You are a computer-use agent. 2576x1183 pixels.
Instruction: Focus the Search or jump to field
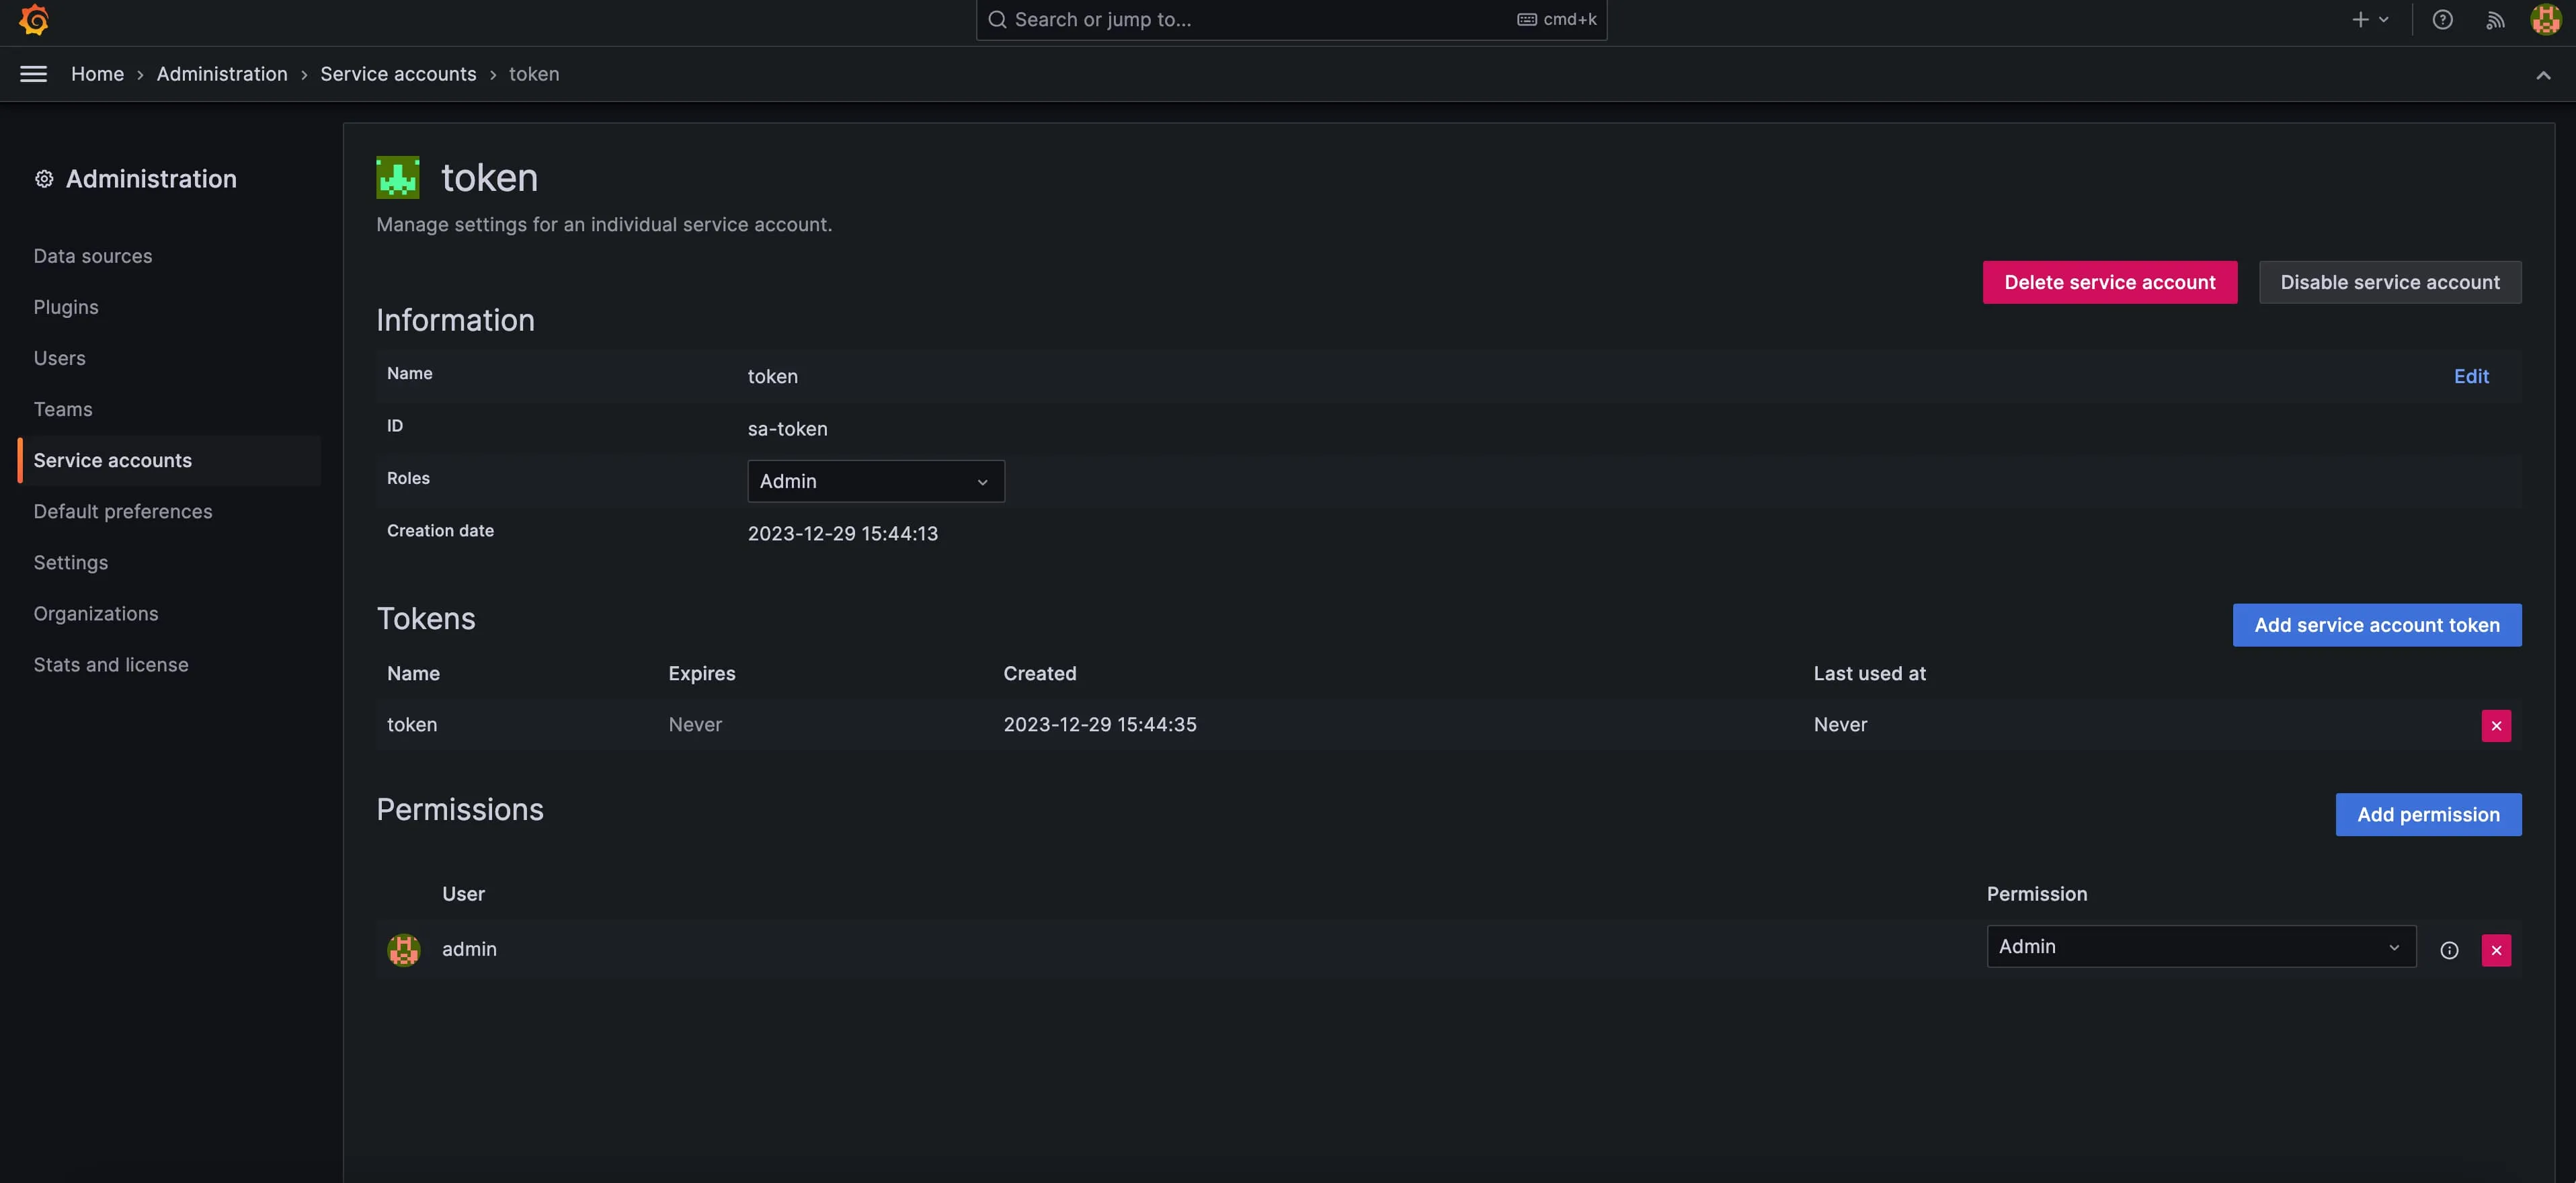(x=1291, y=20)
